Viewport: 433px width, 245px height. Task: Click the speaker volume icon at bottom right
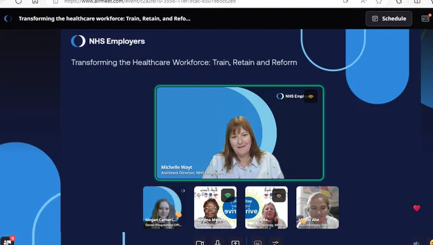pos(416,243)
